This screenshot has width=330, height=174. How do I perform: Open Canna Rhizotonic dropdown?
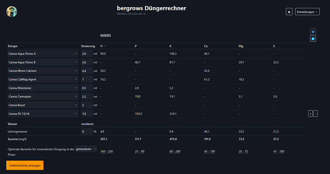43,88
